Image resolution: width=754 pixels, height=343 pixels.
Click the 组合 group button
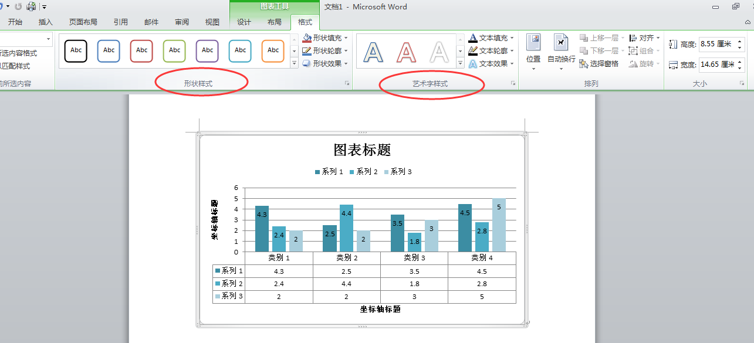click(x=644, y=50)
